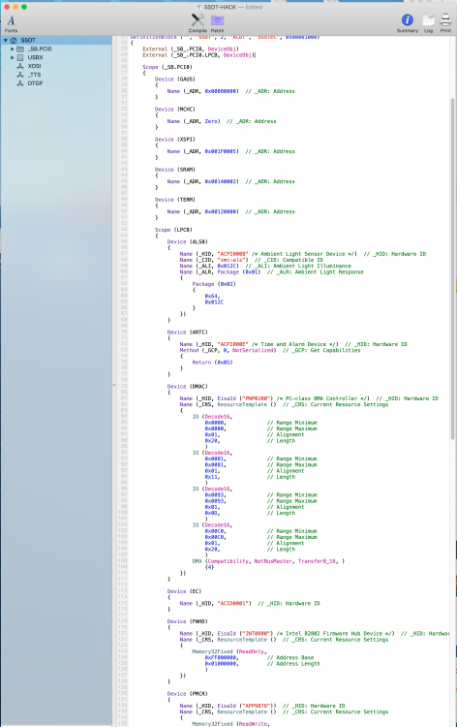Open the Fonts panel
The width and height of the screenshot is (457, 727).
pos(11,23)
